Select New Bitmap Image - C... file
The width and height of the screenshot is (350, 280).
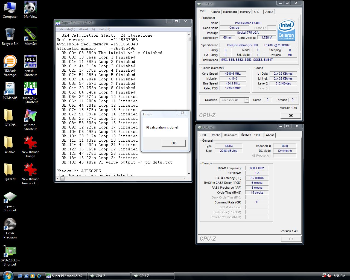pyautogui.click(x=30, y=174)
